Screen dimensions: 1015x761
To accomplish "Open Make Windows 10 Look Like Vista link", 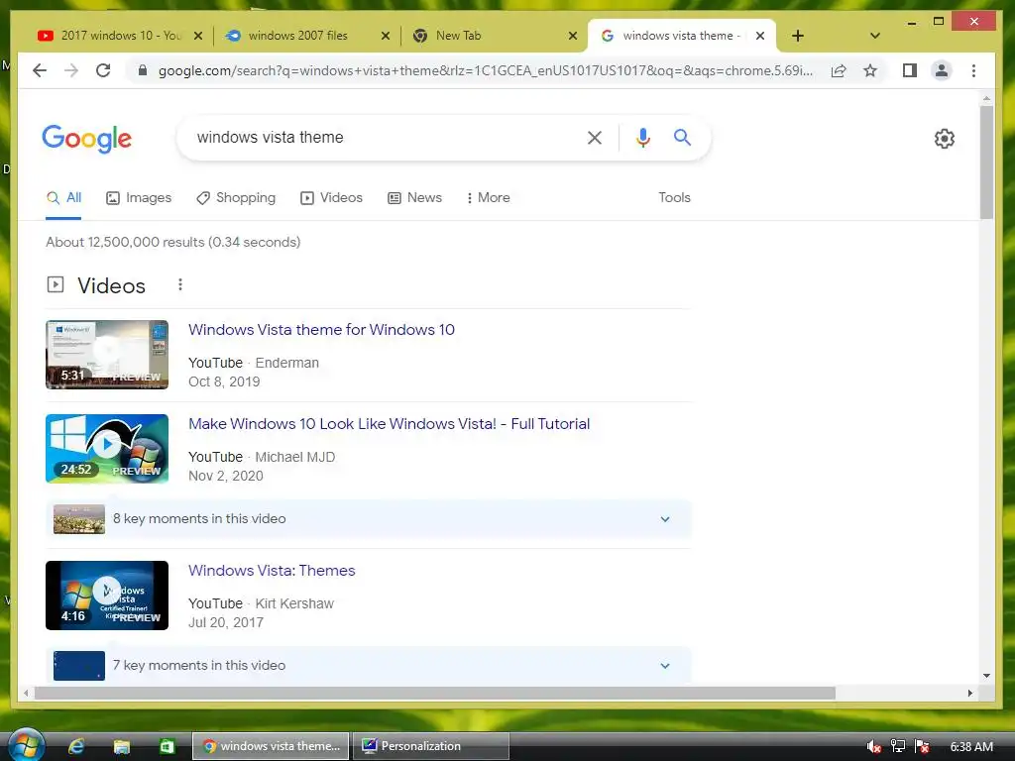I will pyautogui.click(x=389, y=424).
